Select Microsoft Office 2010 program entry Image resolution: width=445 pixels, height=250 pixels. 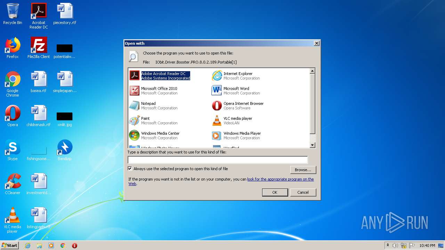[x=153, y=91]
